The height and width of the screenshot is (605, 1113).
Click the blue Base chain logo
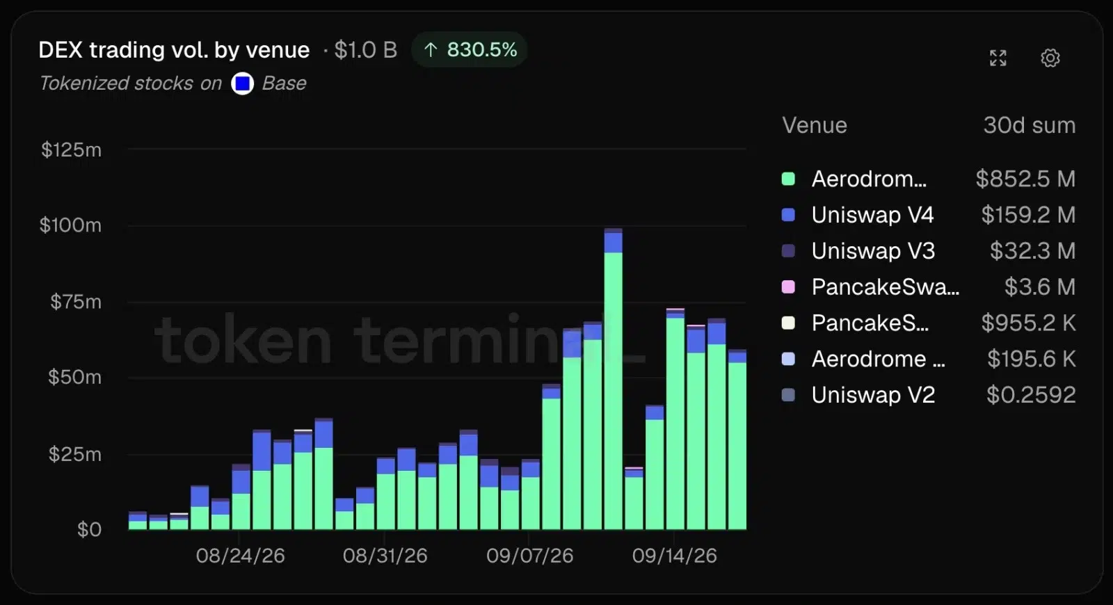point(243,83)
